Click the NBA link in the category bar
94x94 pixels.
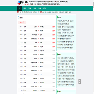point(44,12)
